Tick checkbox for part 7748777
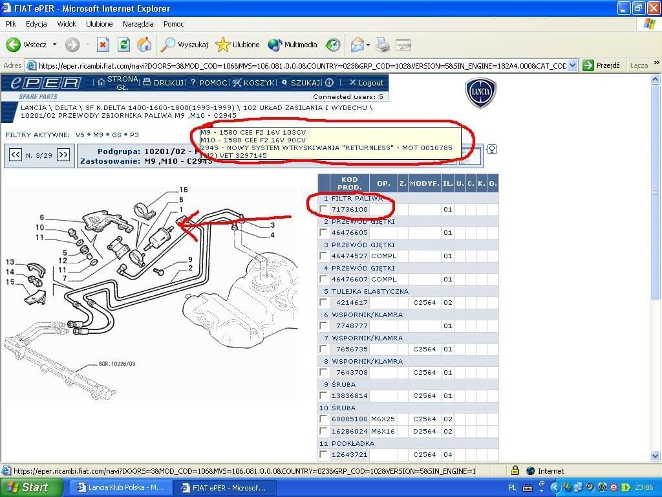The height and width of the screenshot is (497, 662). 323,326
